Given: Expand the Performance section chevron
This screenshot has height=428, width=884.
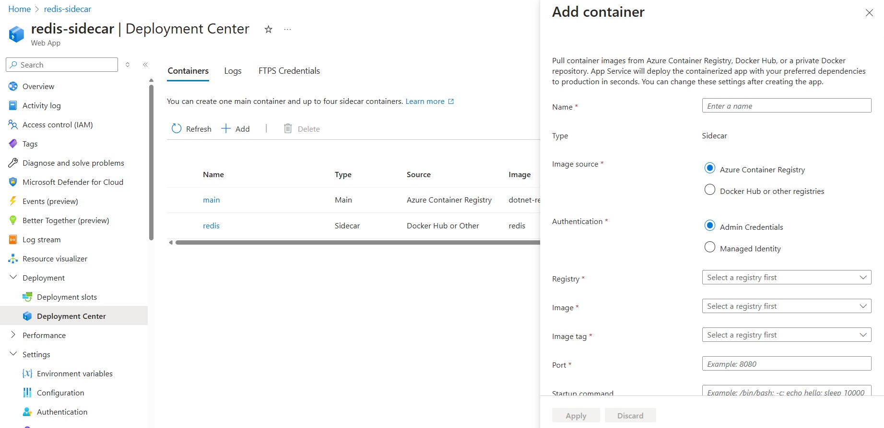Looking at the screenshot, I should pos(13,335).
